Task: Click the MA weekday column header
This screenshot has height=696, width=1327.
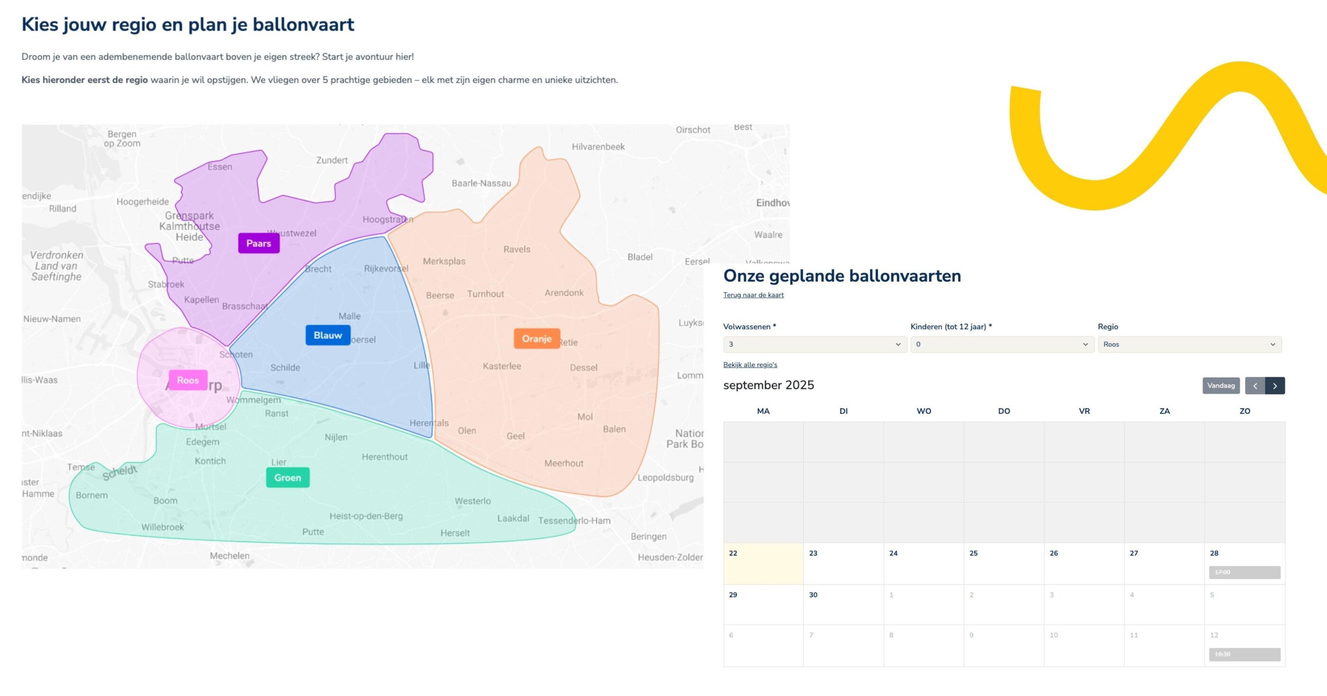Action: (763, 411)
